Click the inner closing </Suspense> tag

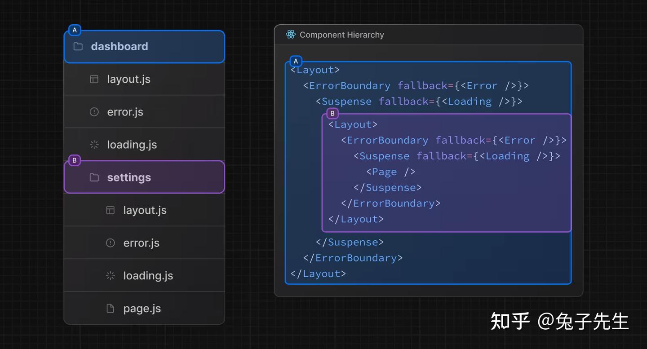tap(387, 188)
